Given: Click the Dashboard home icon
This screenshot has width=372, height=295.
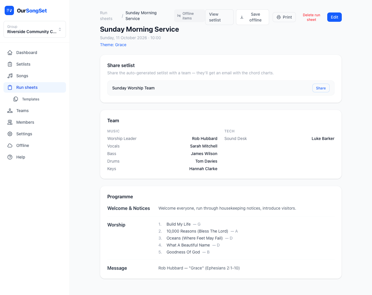Looking at the screenshot, I should point(10,53).
